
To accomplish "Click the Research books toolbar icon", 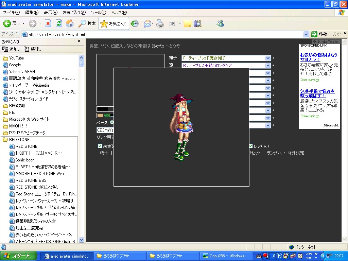I will point(198,23).
